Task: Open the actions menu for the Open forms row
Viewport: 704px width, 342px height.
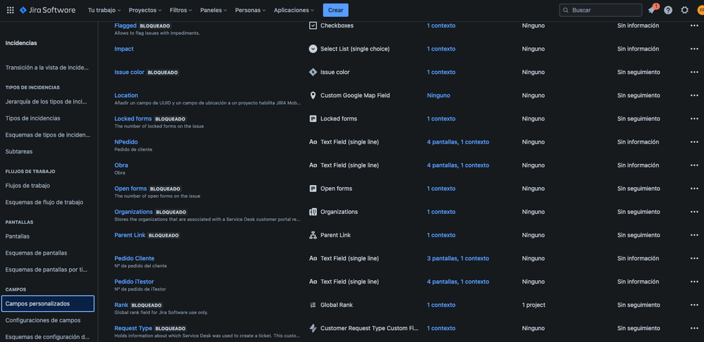Action: click(694, 189)
